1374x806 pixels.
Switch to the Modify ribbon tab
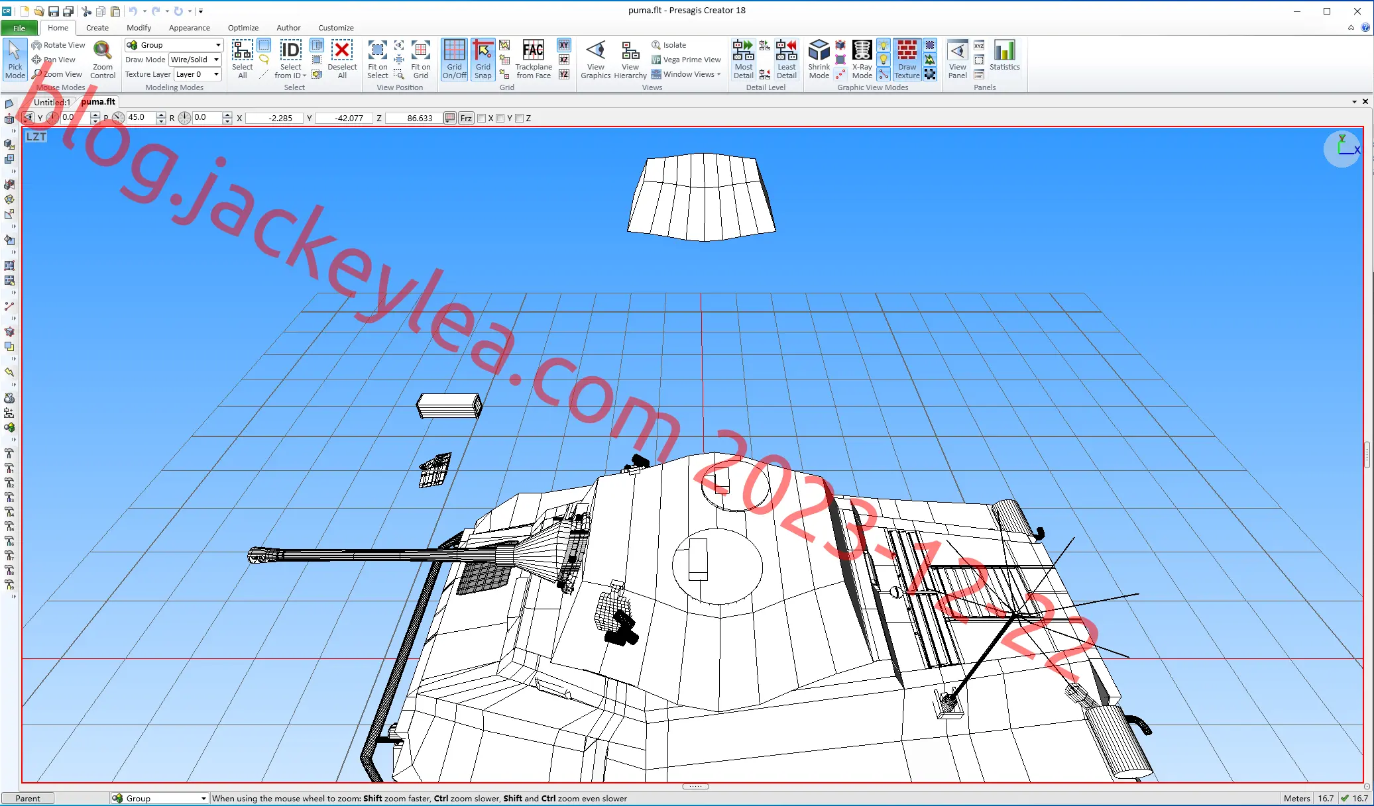pos(139,28)
